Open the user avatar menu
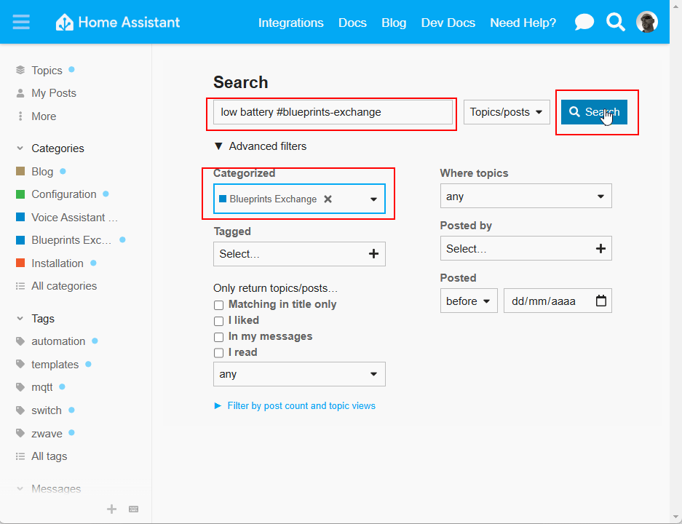682x524 pixels. pos(646,23)
